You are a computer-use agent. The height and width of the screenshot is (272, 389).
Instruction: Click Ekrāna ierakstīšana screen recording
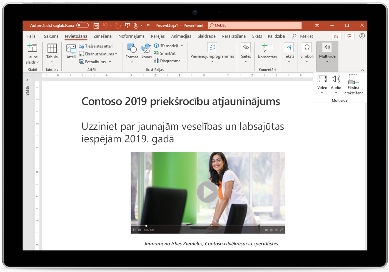[353, 84]
